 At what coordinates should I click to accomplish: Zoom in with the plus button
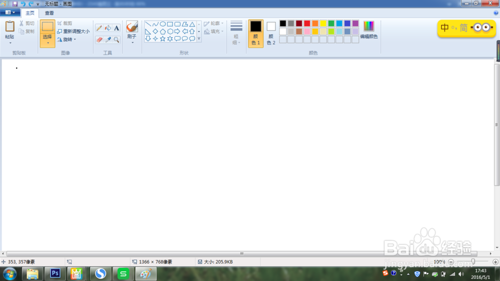pyautogui.click(x=495, y=262)
